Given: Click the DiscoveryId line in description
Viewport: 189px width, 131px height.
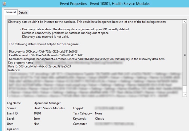Looking at the screenshot, I should coord(42,51).
